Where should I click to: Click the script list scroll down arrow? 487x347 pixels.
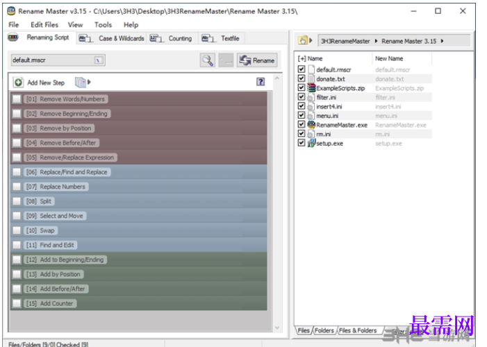coord(277,328)
